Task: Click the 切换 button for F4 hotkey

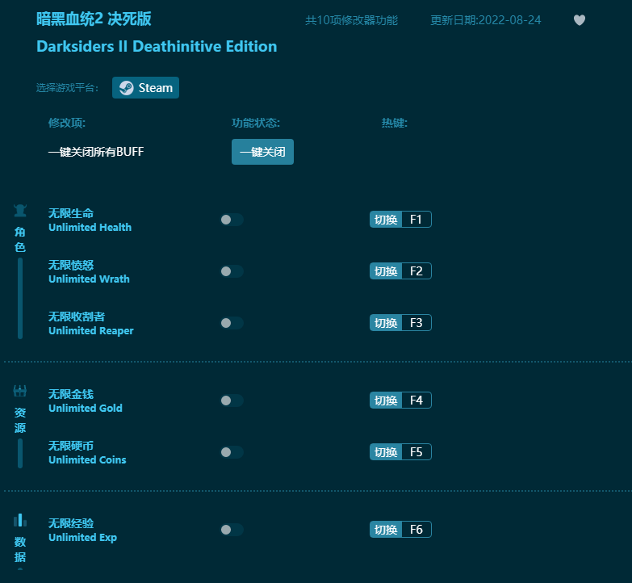Action: (386, 400)
